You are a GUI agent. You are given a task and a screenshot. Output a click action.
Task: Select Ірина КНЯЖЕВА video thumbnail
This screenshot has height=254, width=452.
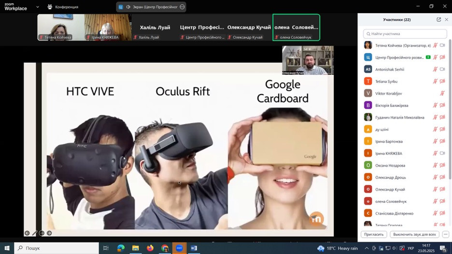[108, 28]
